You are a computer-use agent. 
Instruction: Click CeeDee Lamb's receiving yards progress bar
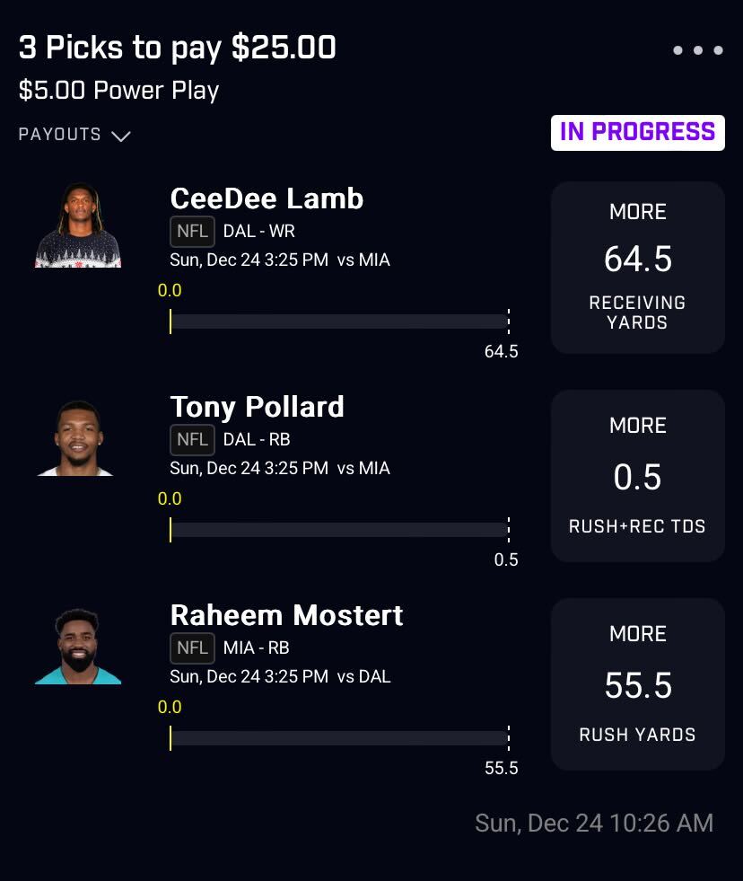339,322
